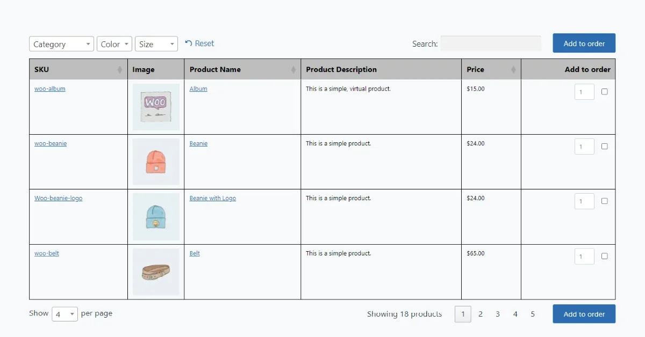The height and width of the screenshot is (337, 645).
Task: Open the Category filter dropdown
Action: click(61, 43)
